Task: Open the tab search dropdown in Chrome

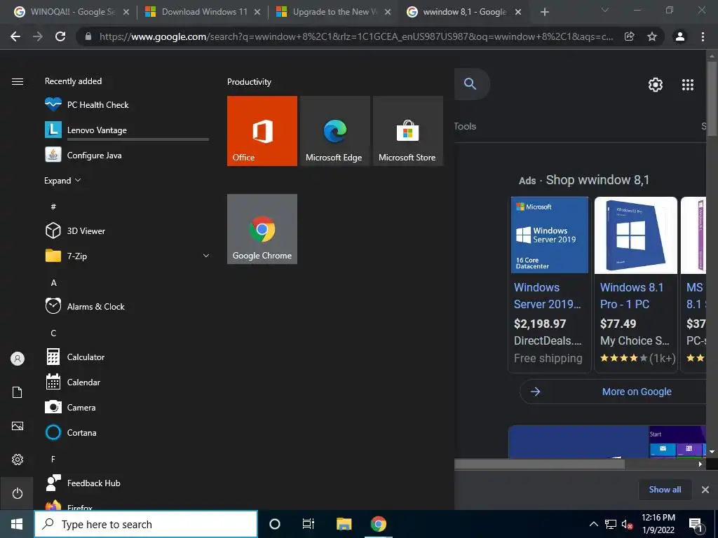Action: (x=605, y=10)
